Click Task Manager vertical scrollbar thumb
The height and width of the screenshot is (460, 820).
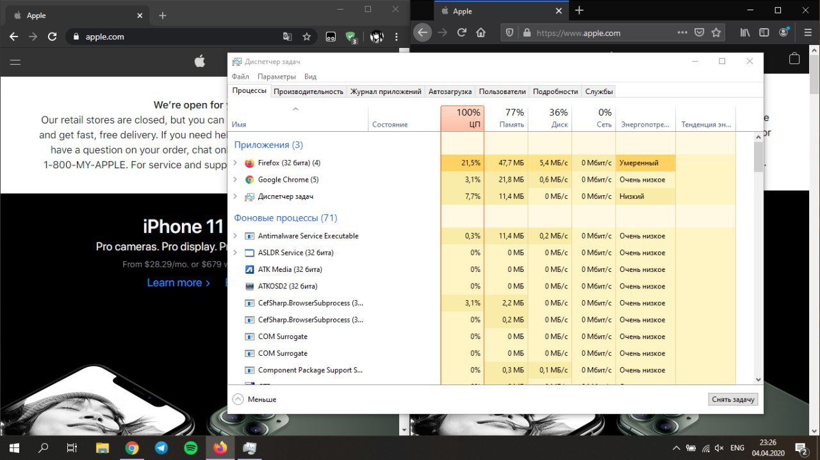click(758, 157)
